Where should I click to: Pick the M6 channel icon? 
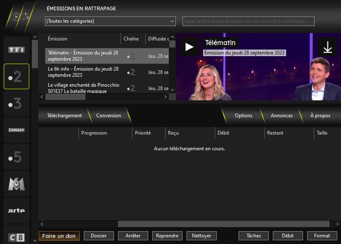pos(17,184)
